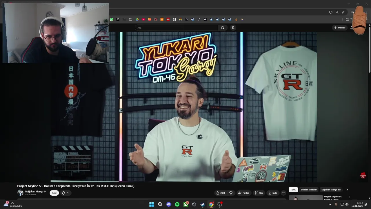371x209 pixels.
Task: Click the Klip button
Action: 259,193
